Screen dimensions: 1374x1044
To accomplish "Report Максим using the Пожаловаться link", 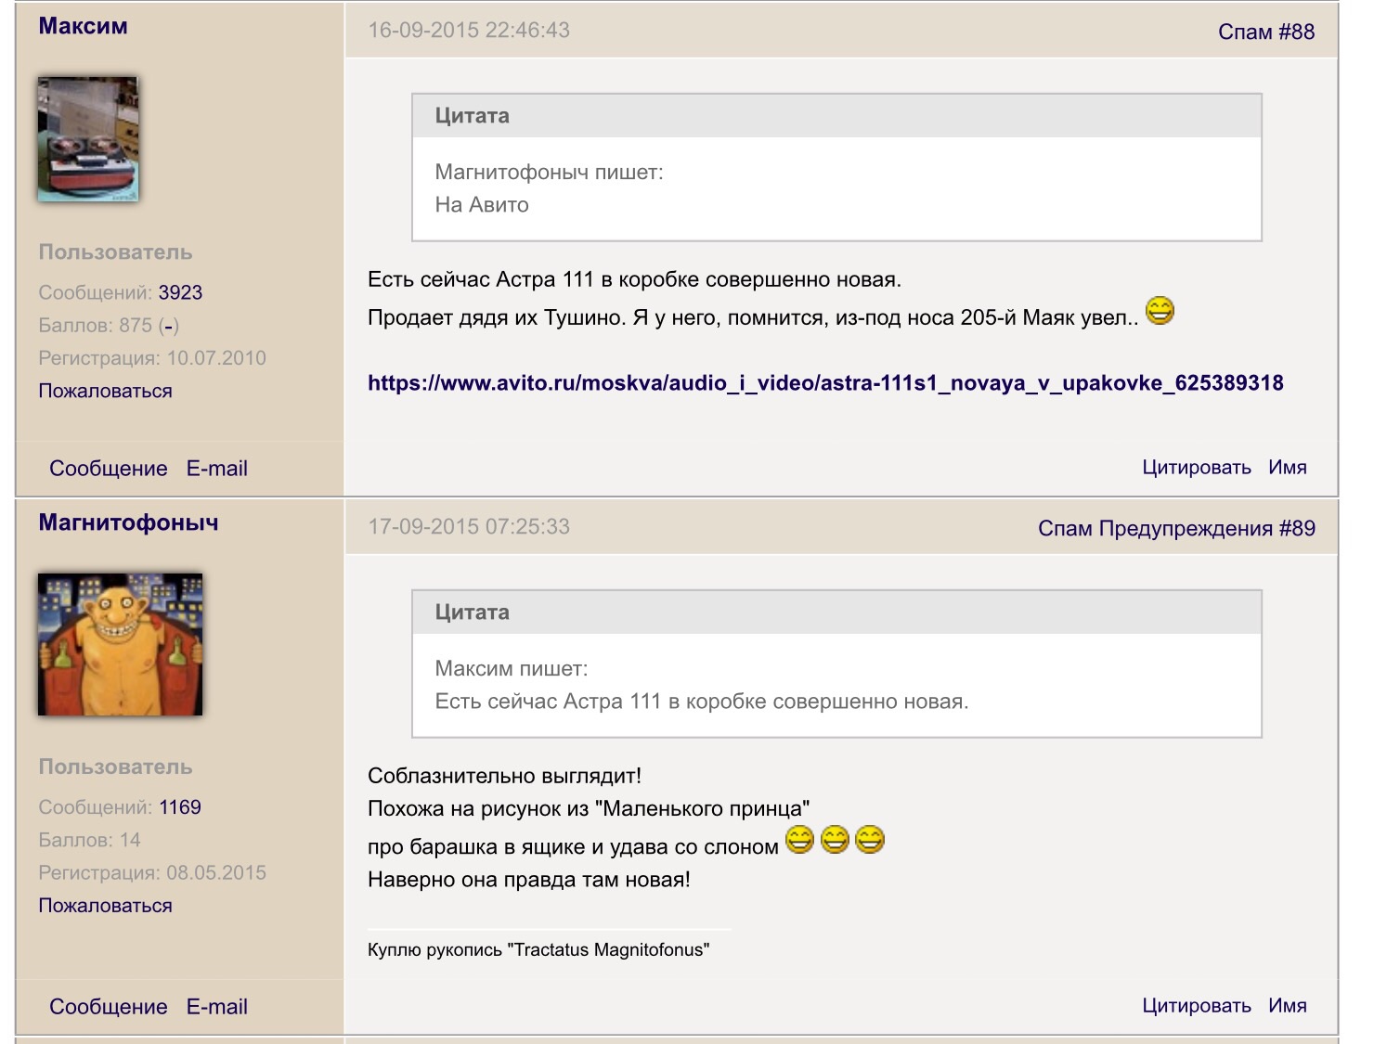I will tap(105, 391).
